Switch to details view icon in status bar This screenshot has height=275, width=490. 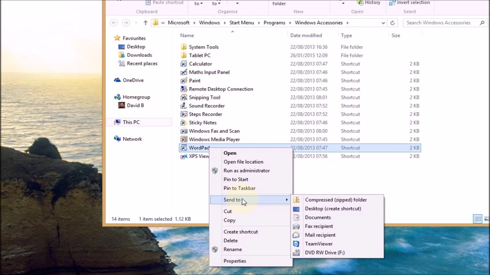click(478, 219)
